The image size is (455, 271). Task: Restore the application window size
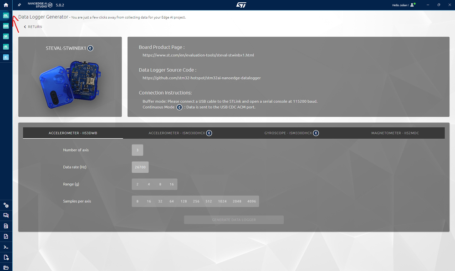(439, 5)
